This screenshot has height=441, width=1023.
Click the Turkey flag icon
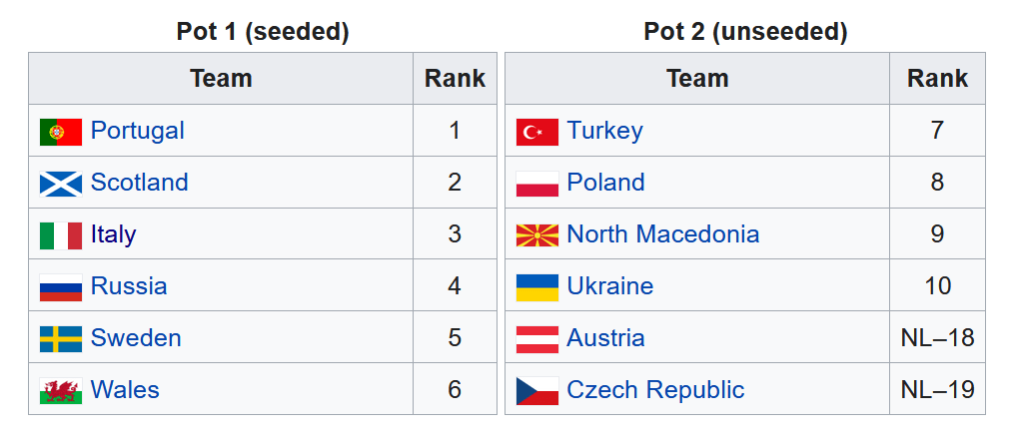tap(536, 131)
